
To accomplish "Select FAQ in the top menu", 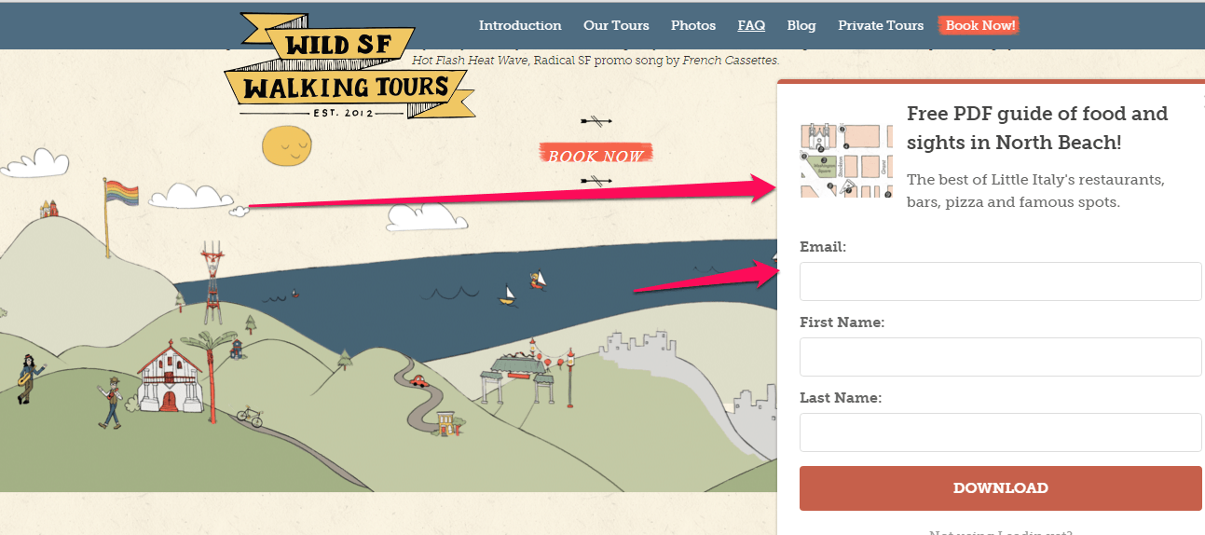I will [751, 25].
